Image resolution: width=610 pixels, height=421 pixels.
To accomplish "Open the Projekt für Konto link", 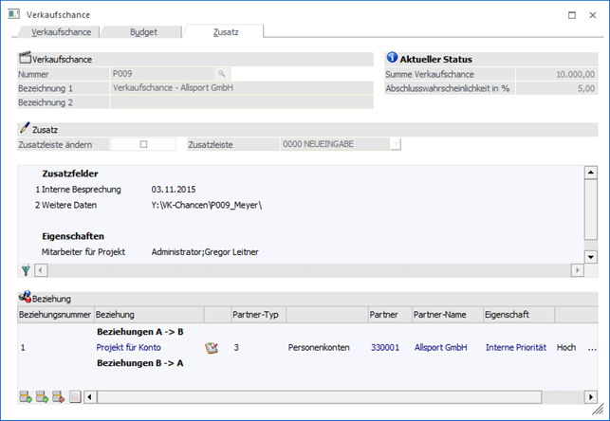I will click(129, 348).
